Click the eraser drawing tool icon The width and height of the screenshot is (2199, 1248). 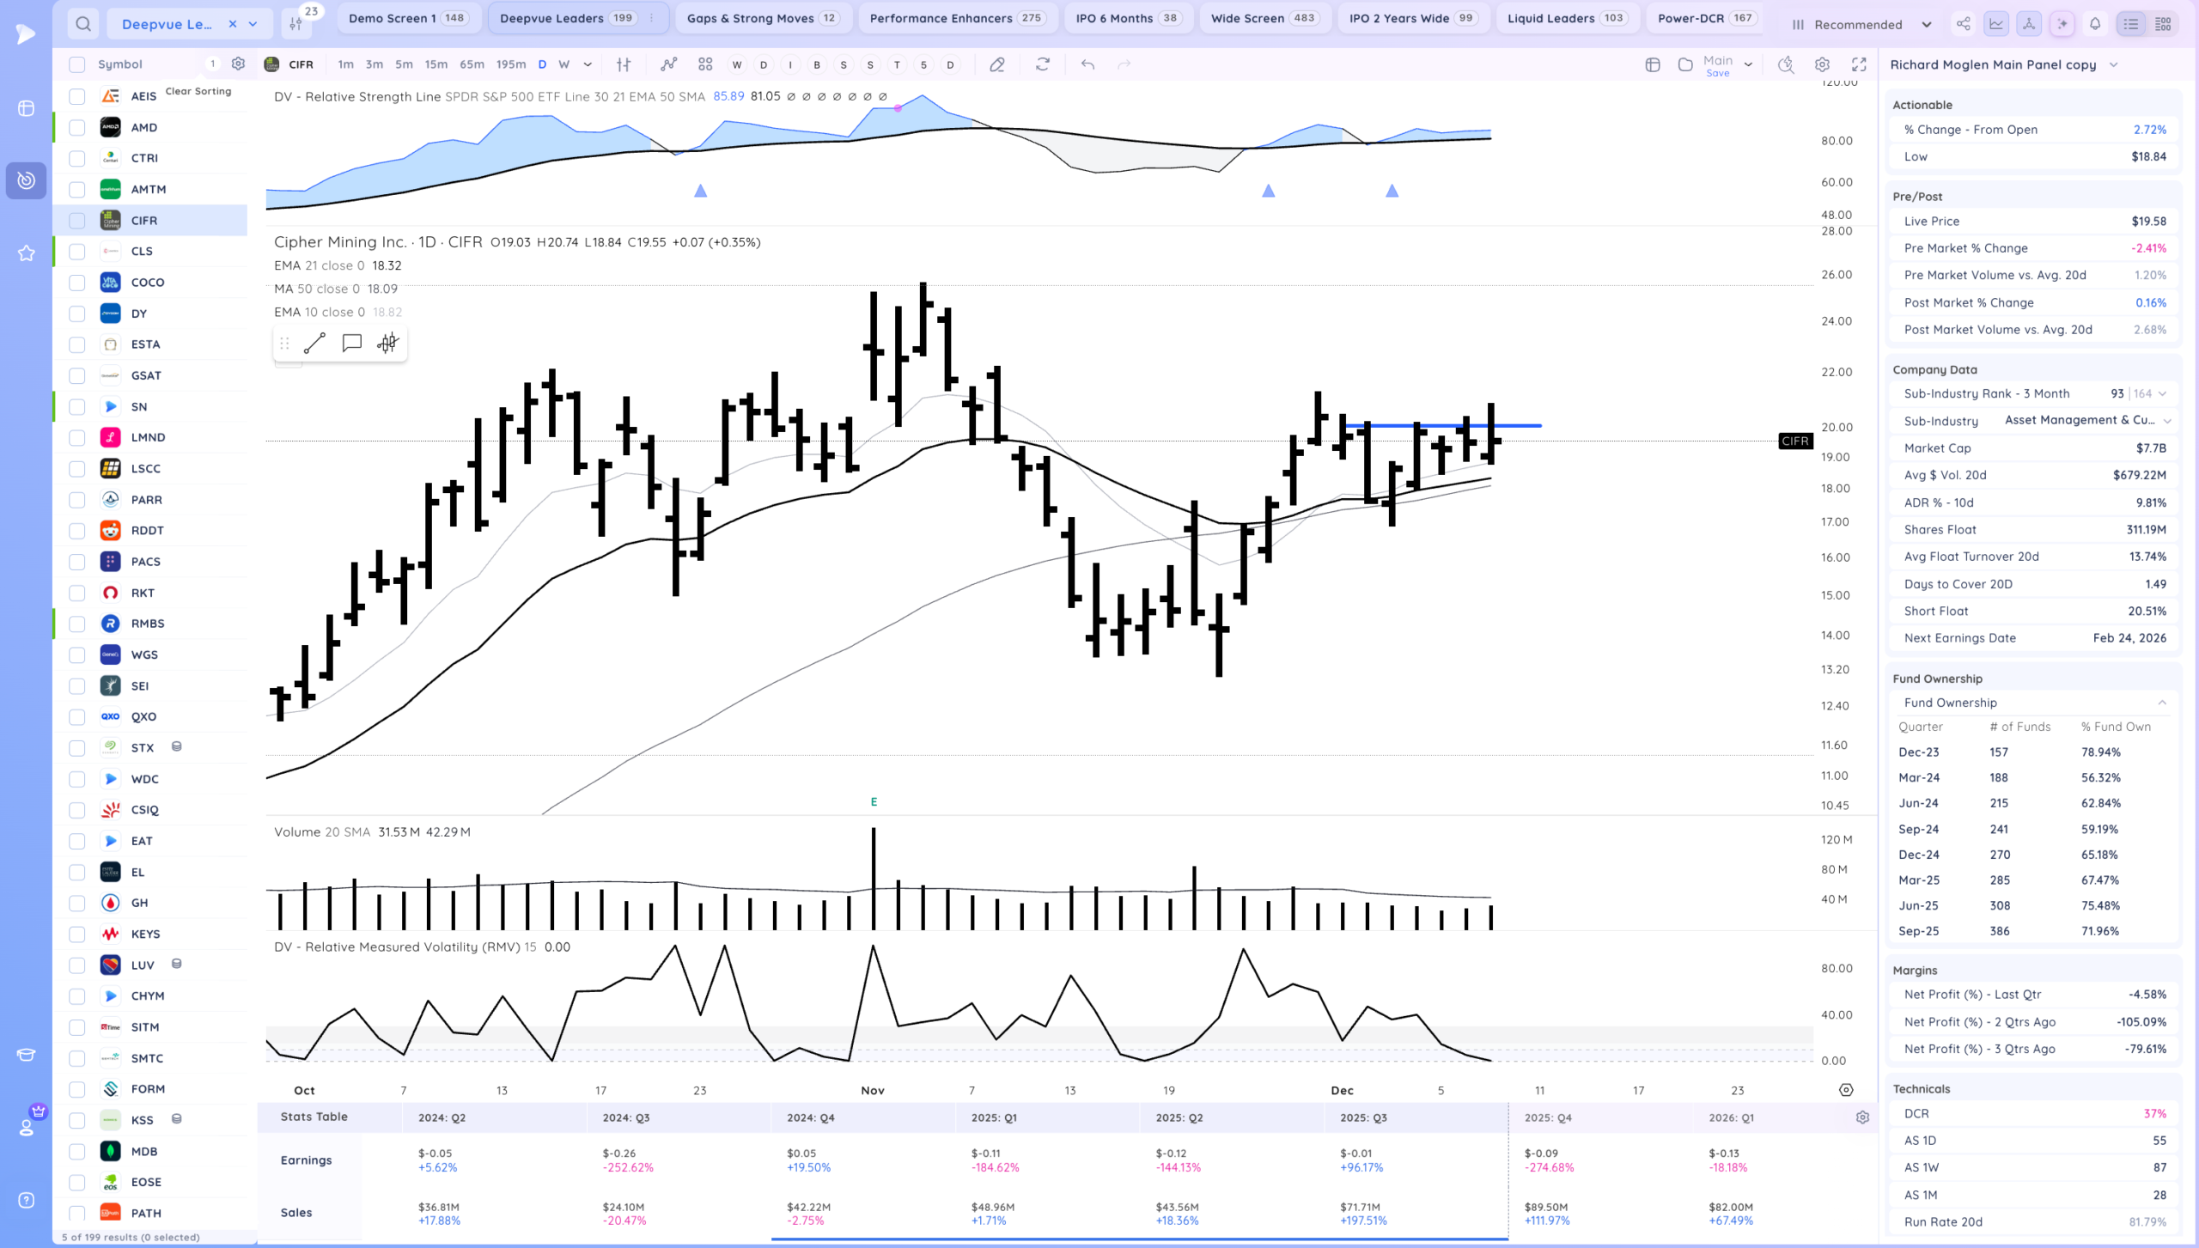996,64
